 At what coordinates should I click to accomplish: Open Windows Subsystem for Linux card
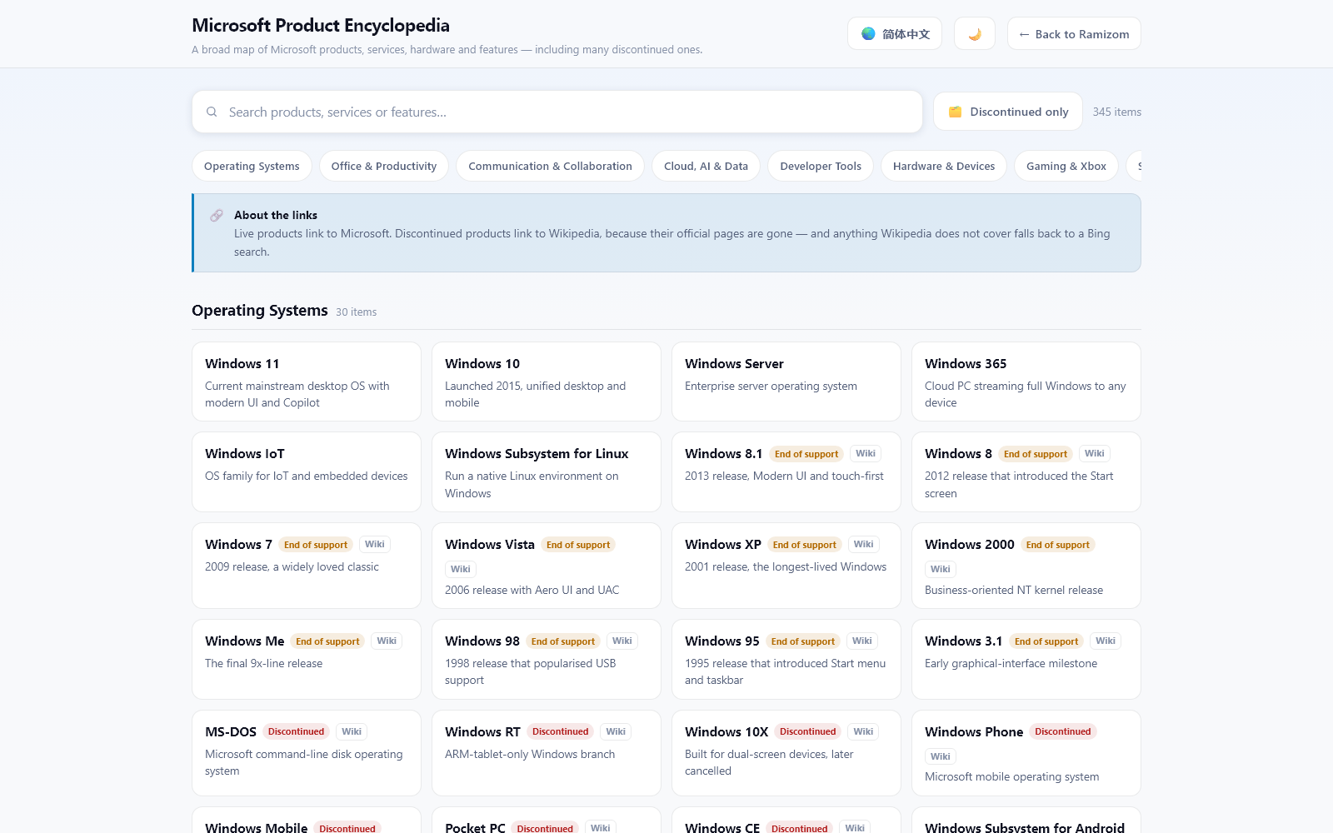[547, 471]
